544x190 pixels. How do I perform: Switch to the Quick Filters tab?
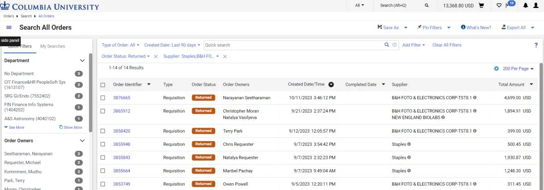click(x=20, y=46)
